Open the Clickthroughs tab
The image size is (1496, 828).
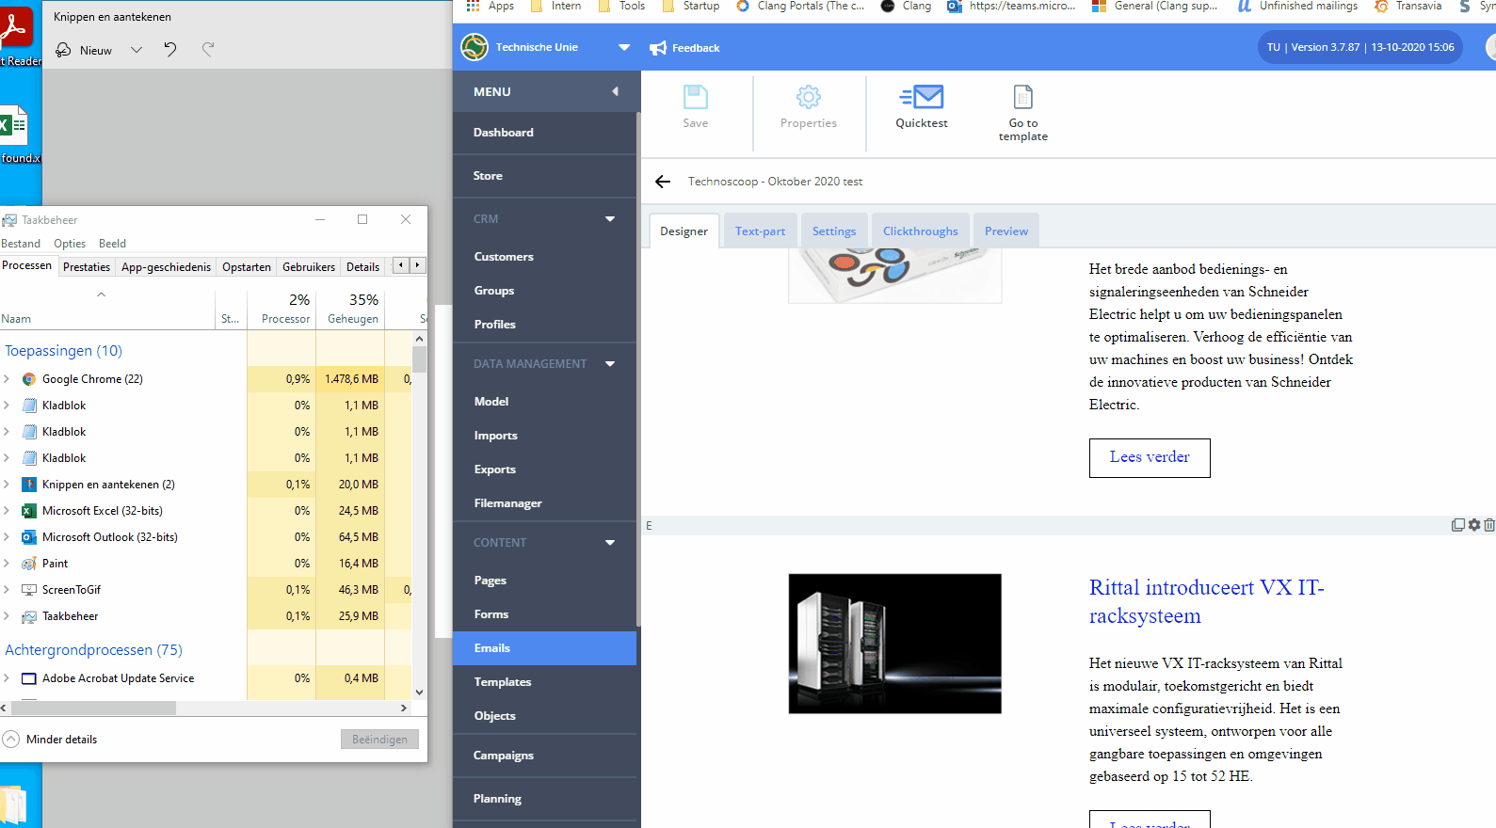pos(920,231)
